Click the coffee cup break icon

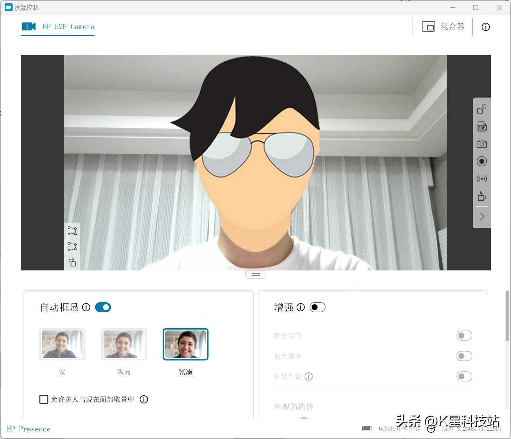tap(481, 196)
